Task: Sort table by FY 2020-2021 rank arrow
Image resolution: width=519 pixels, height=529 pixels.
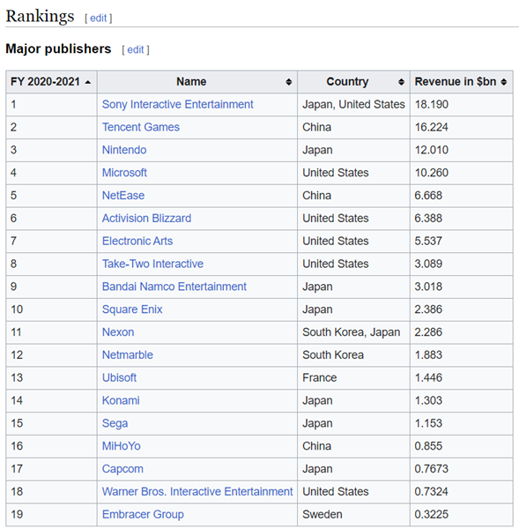Action: (88, 82)
